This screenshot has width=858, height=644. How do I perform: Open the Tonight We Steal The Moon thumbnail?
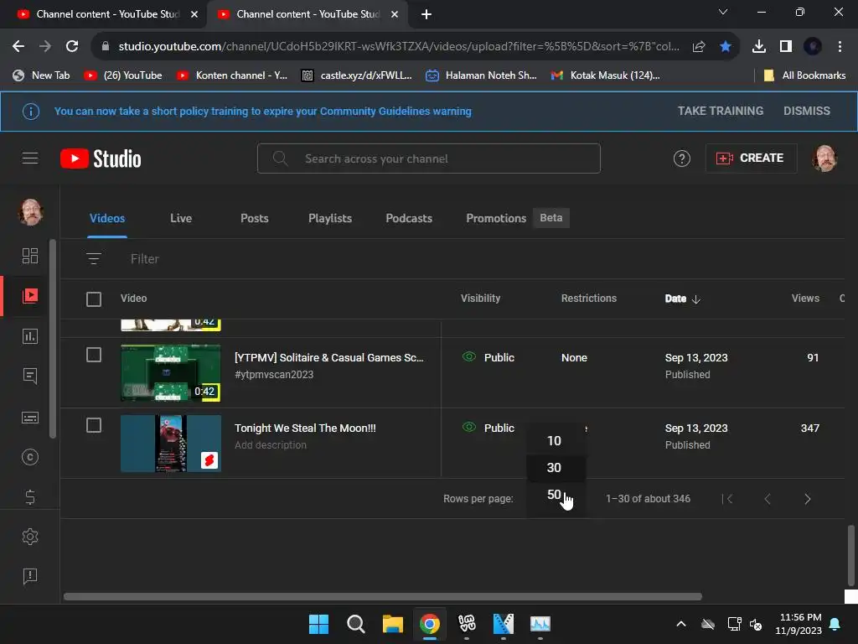(171, 444)
